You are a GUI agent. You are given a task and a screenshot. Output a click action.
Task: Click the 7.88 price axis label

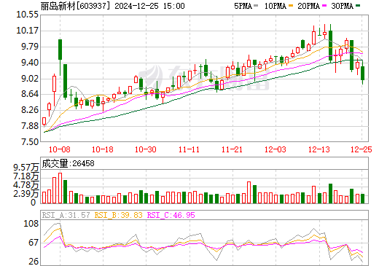point(30,126)
